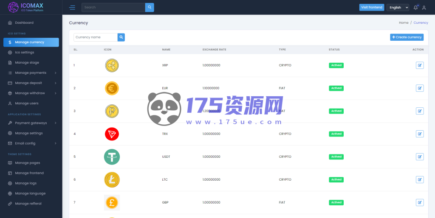Click the Status column header
Screen dimensions: 435x218
point(334,50)
